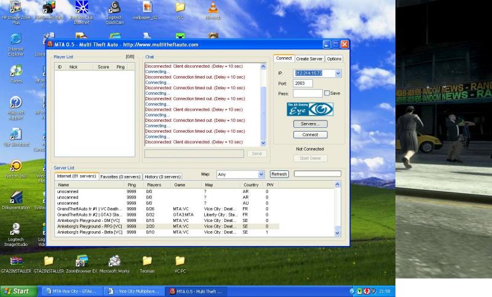Click the blue round system tray icon
Viewport: 492px width, 297px height.
coord(352,291)
